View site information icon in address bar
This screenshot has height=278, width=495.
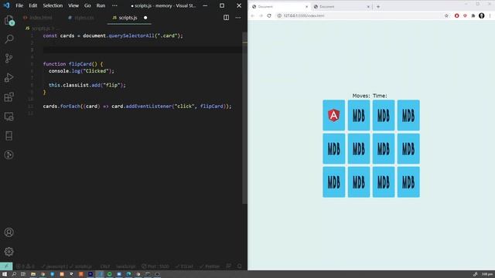279,15
